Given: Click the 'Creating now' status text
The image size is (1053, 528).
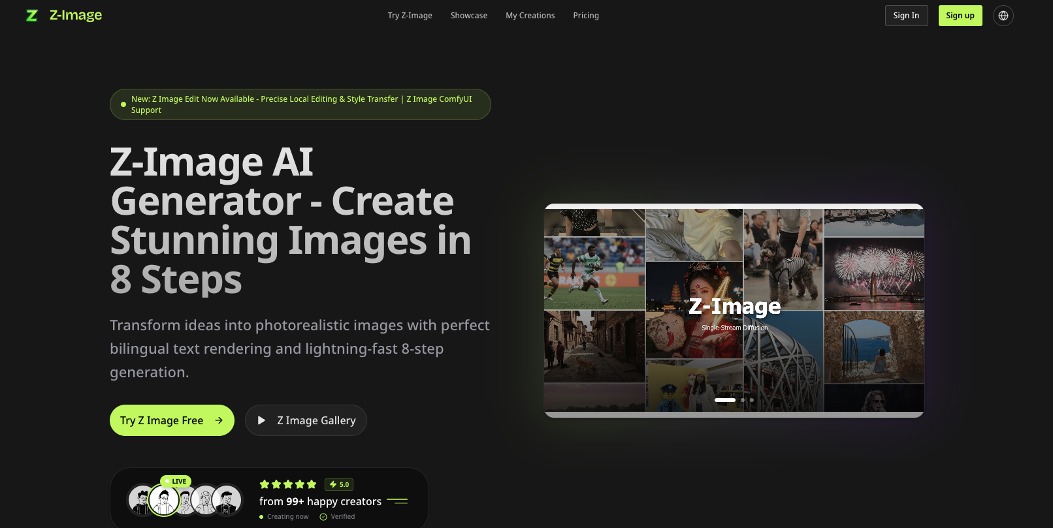Looking at the screenshot, I should click(287, 517).
